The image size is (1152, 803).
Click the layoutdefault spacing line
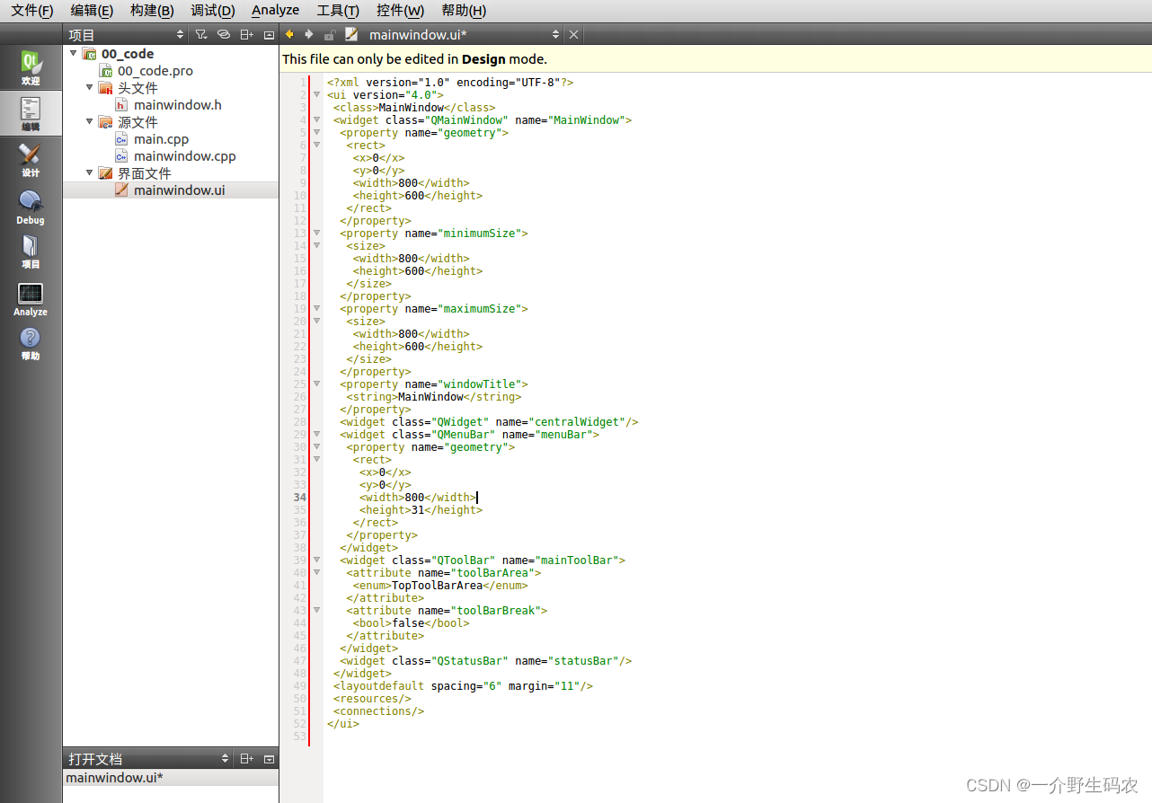[x=463, y=685]
